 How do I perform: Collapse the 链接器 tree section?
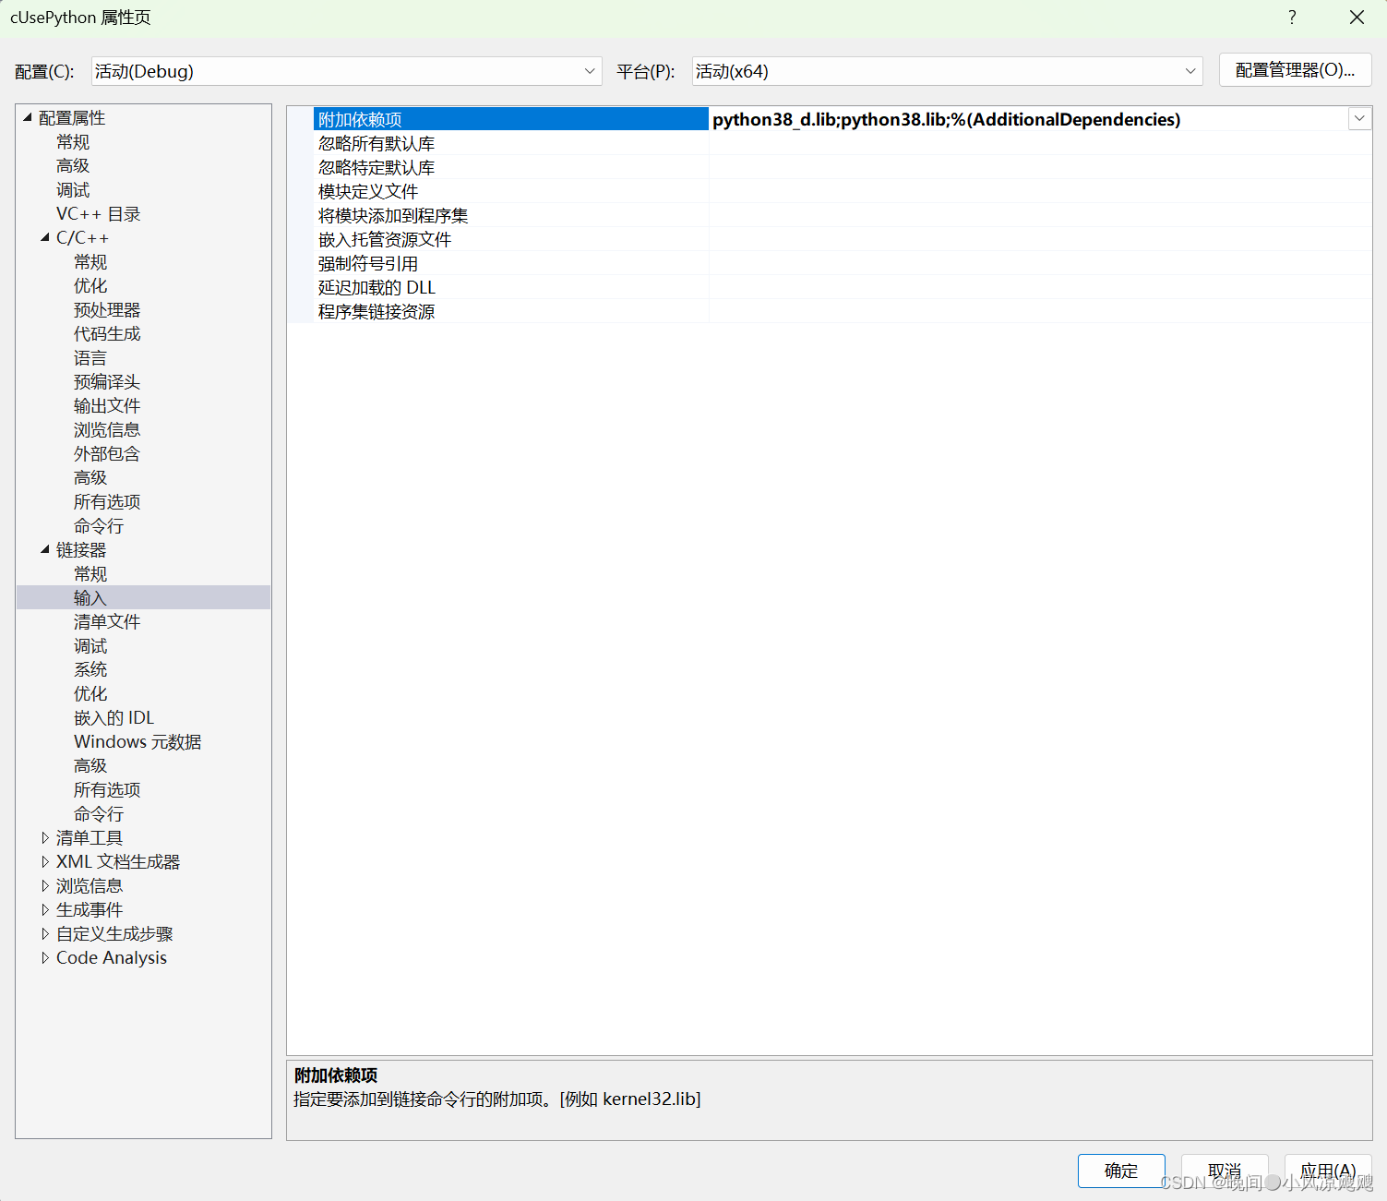pyautogui.click(x=45, y=549)
